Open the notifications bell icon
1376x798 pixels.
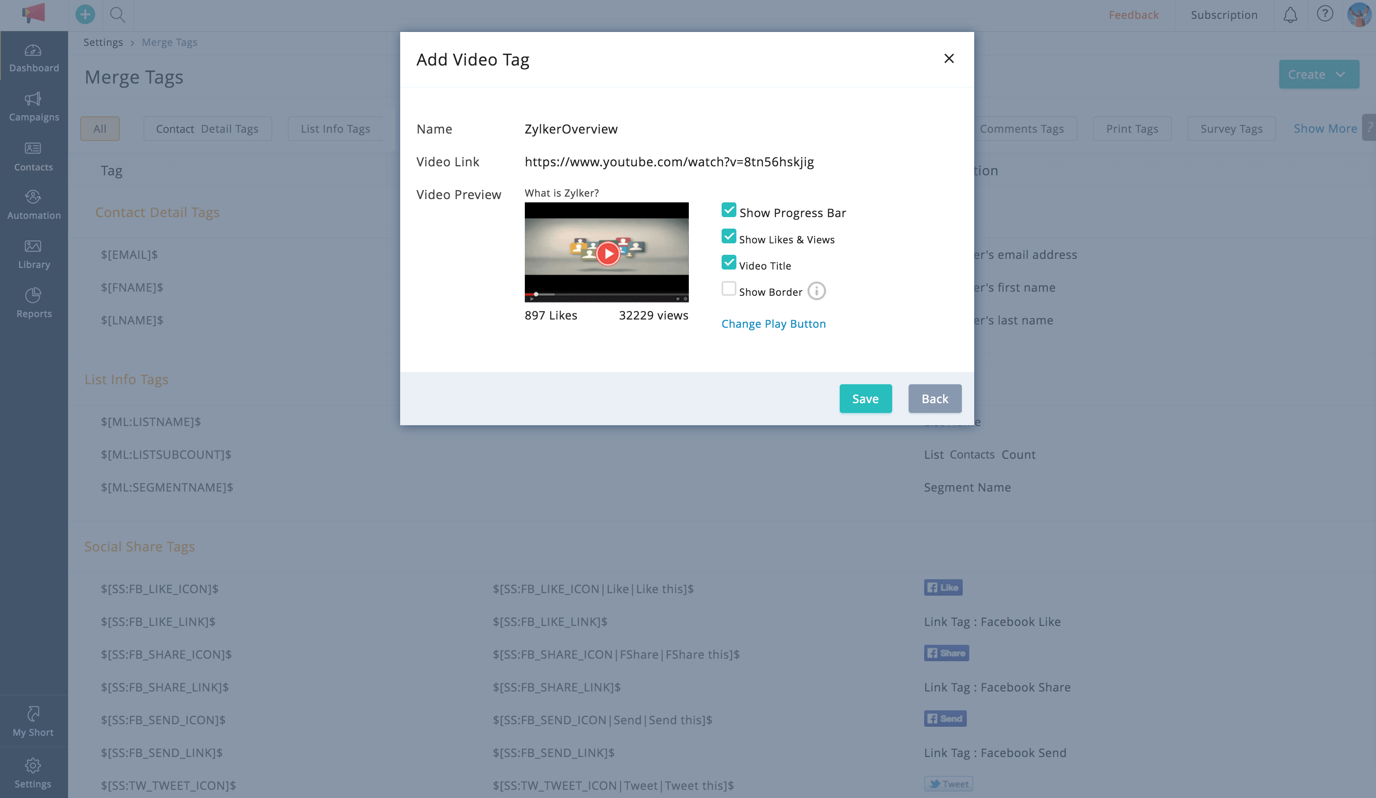click(x=1290, y=15)
